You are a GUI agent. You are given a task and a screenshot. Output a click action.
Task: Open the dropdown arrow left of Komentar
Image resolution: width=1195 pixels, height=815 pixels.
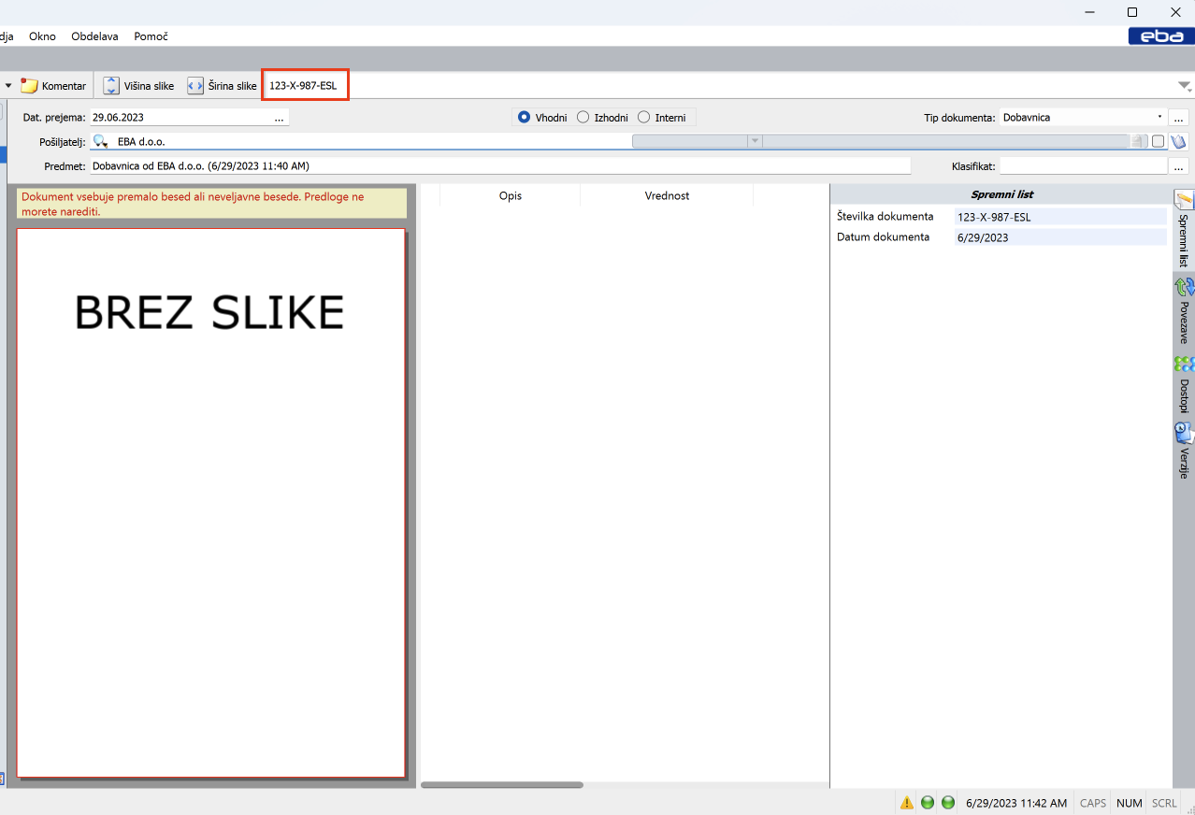pos(8,86)
